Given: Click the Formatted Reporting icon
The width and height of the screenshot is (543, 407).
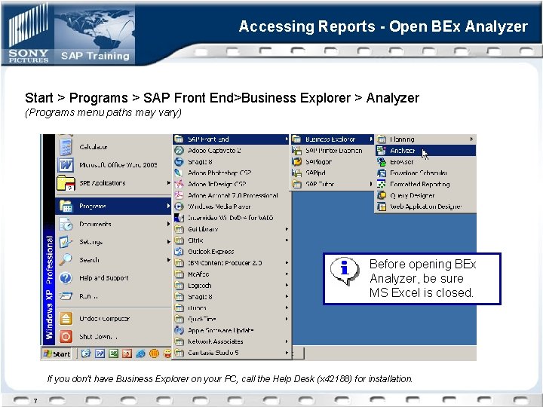Looking at the screenshot, I should click(x=382, y=184).
